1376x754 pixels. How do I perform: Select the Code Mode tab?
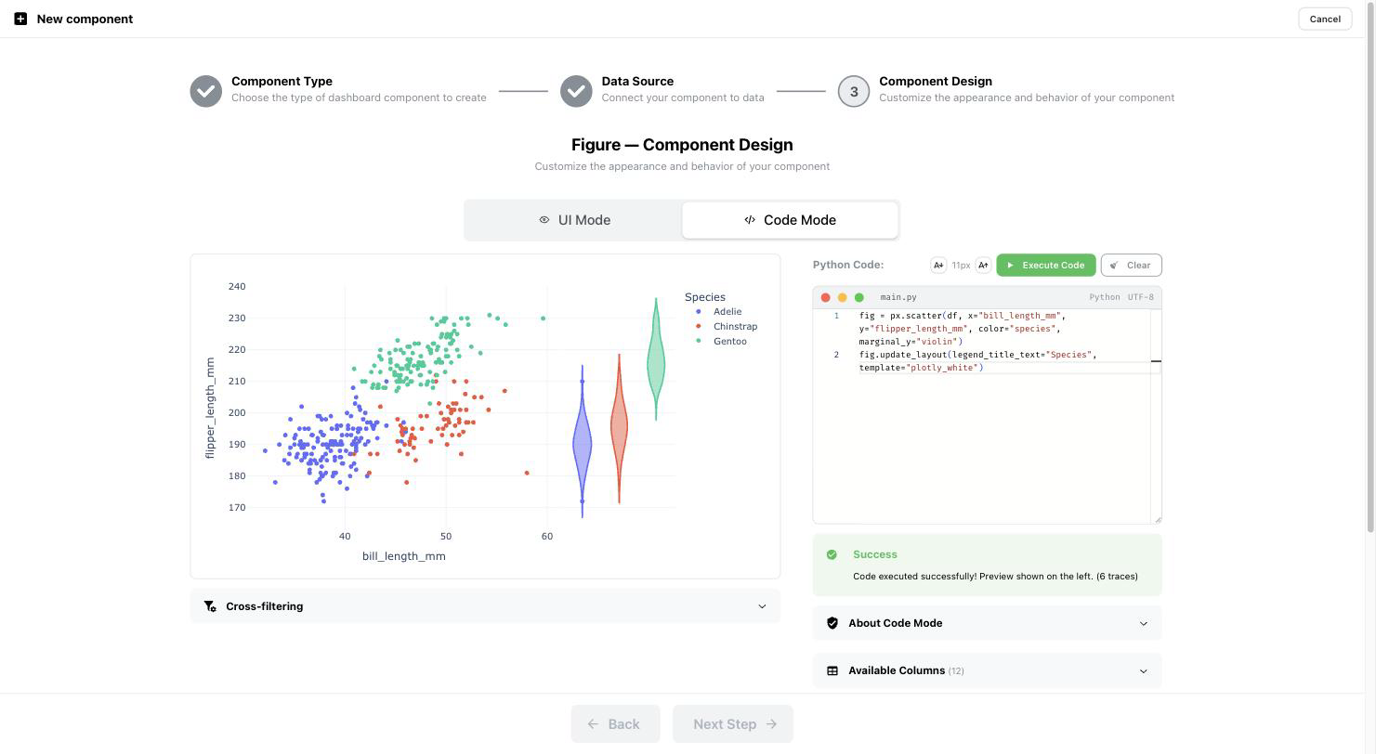tap(790, 220)
